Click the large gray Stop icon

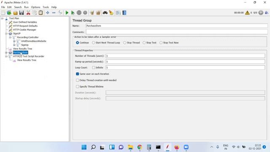pos(79,13)
